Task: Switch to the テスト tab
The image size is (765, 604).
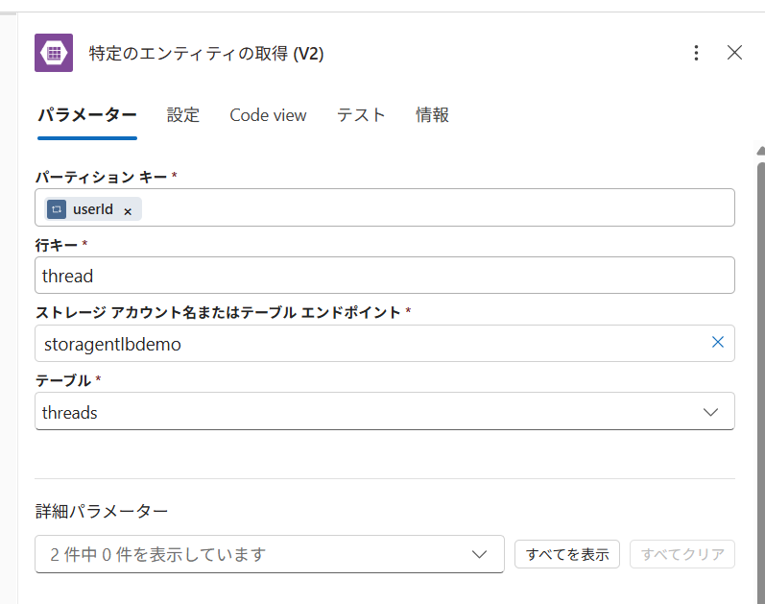Action: point(361,115)
